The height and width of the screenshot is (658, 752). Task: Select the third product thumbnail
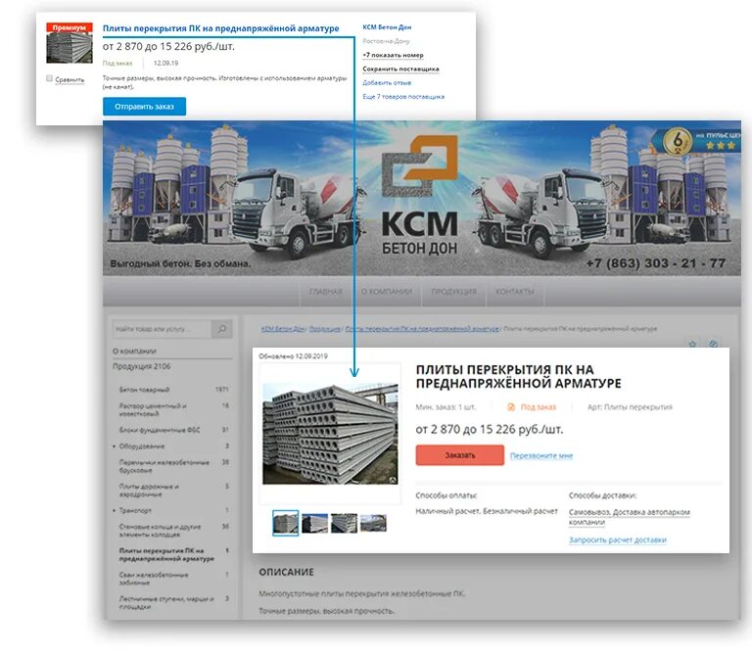point(344,523)
